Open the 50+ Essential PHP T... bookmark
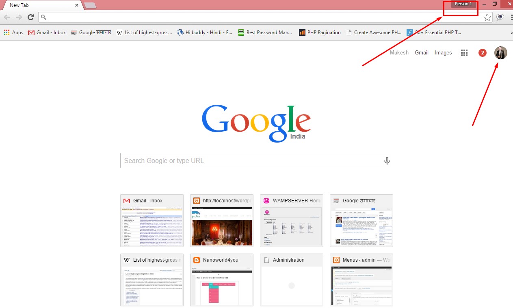Screen dimensions: 513x308 click(434, 33)
